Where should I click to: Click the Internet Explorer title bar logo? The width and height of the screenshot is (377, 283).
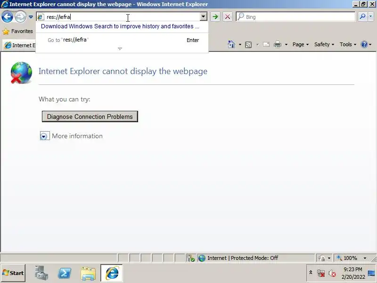[5, 4]
